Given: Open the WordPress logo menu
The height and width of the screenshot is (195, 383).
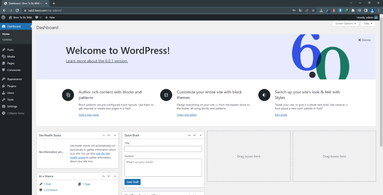Looking at the screenshot, I should (3, 17).
